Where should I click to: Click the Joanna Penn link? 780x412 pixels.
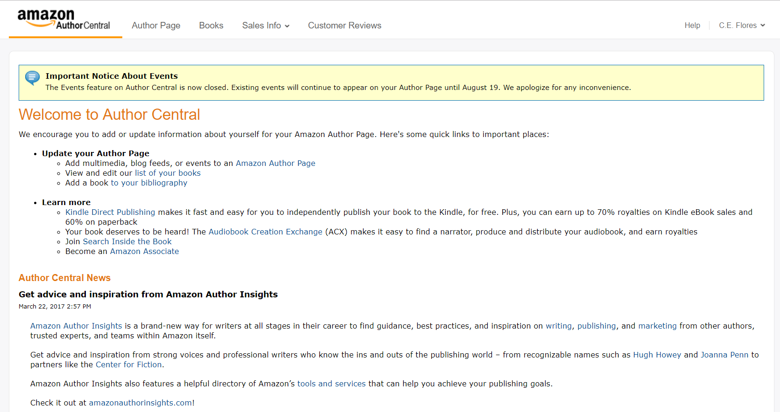724,355
